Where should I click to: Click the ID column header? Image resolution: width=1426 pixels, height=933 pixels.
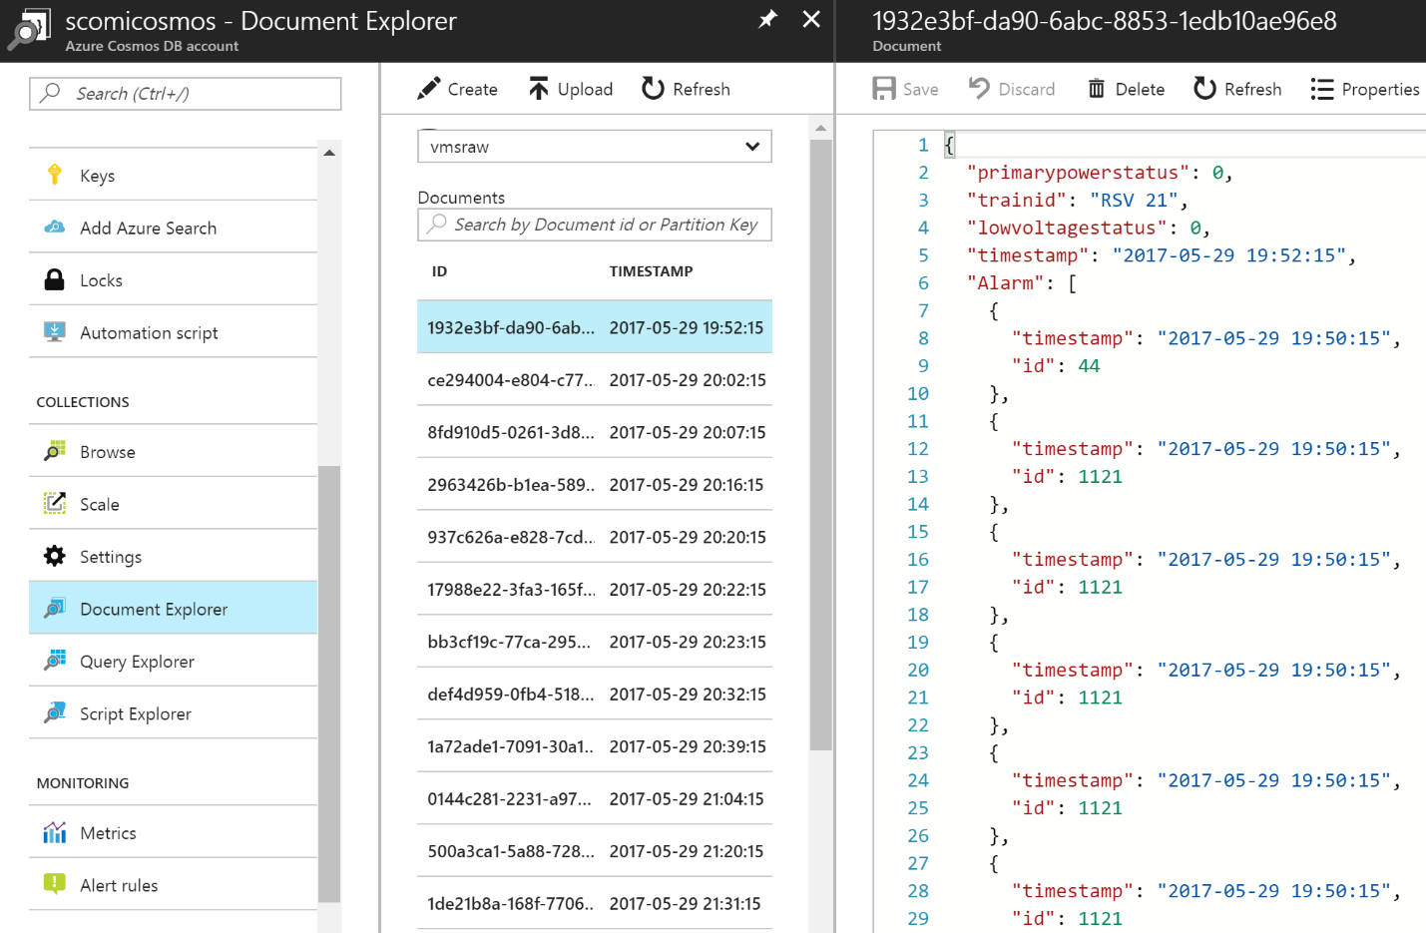coord(439,271)
